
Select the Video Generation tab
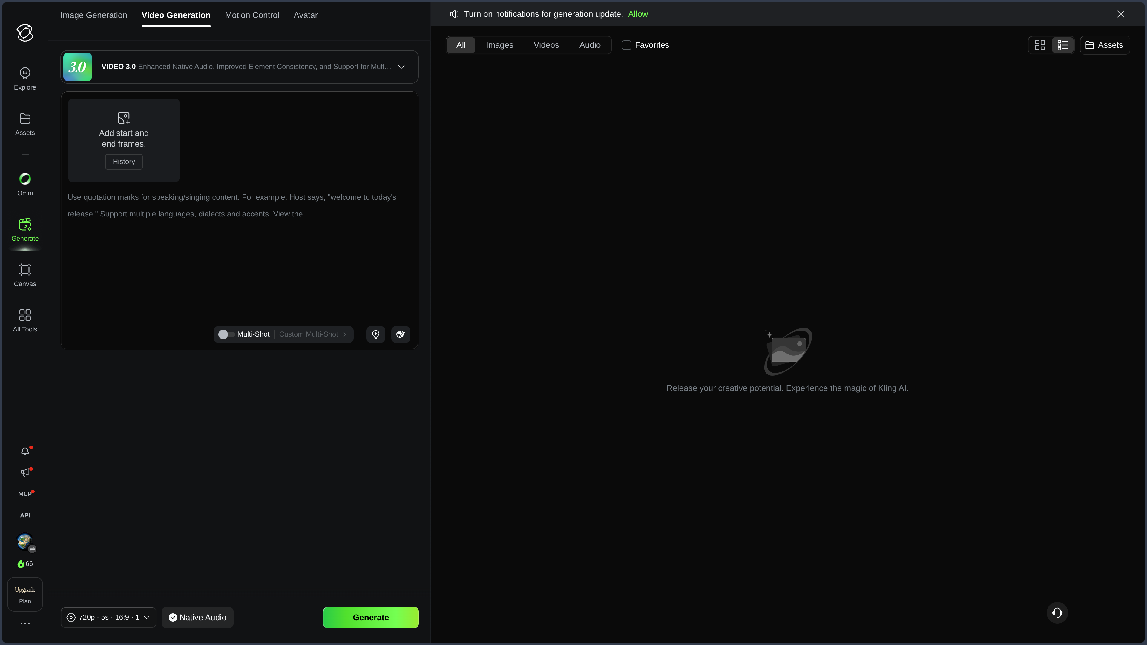[x=176, y=15]
